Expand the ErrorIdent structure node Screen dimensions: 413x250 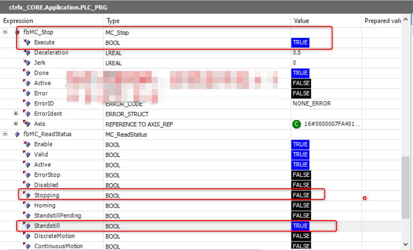pyautogui.click(x=16, y=113)
